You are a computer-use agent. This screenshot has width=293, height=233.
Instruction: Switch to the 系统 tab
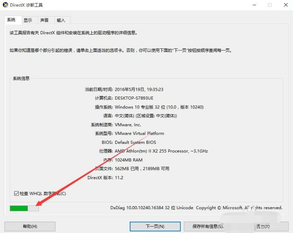11,20
